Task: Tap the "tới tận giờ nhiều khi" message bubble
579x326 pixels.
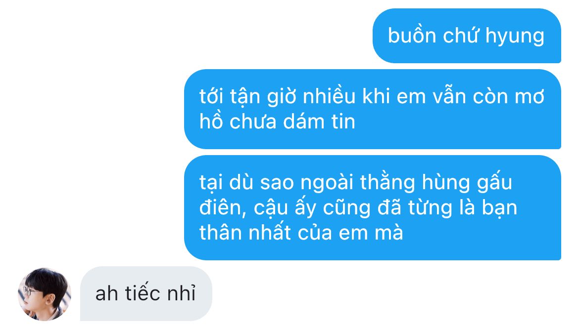Action: pyautogui.click(x=373, y=109)
